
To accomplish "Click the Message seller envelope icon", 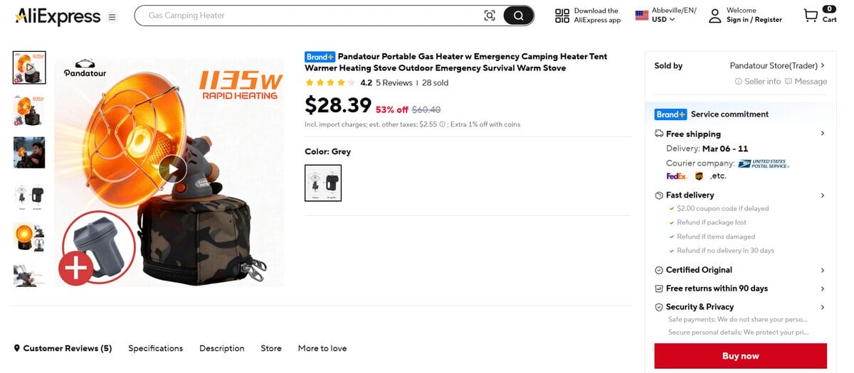I will pyautogui.click(x=789, y=82).
